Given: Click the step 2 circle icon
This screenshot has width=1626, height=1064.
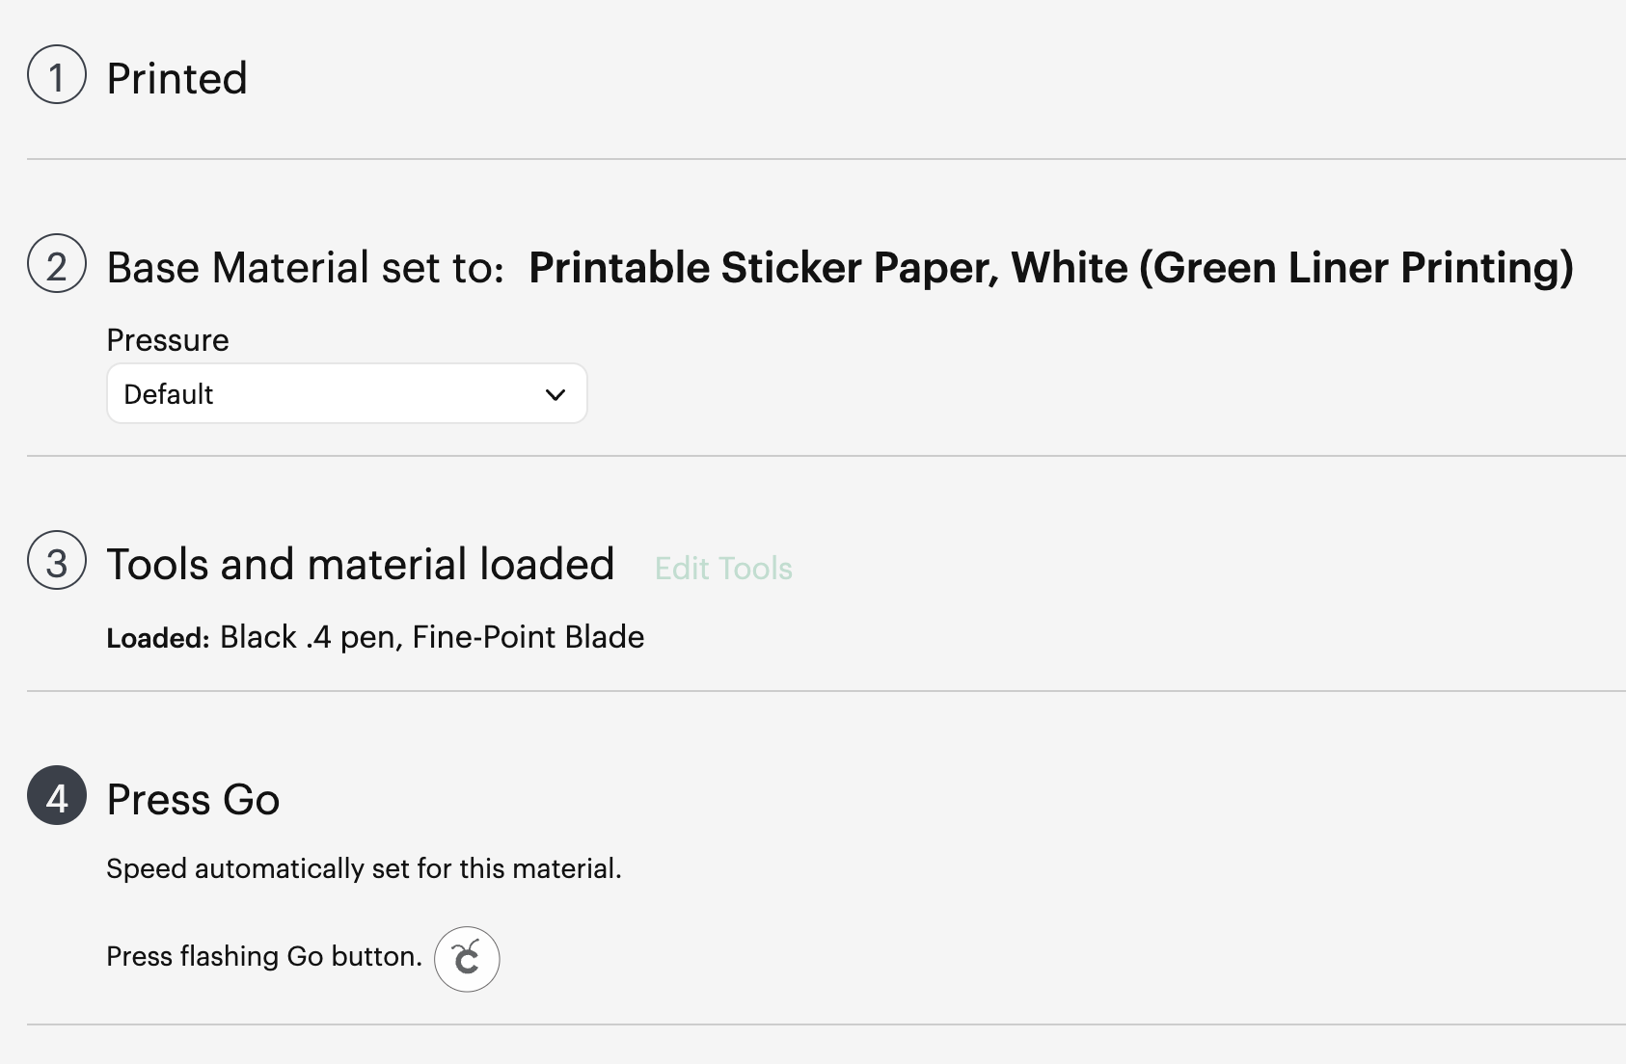Looking at the screenshot, I should pyautogui.click(x=57, y=263).
